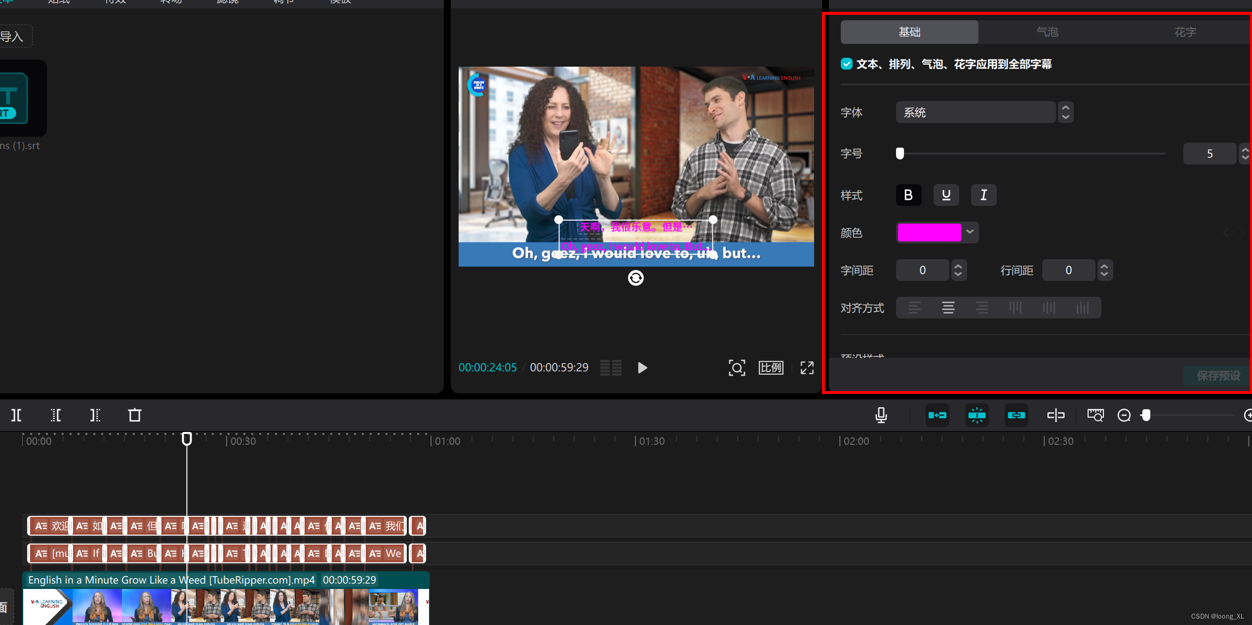The image size is (1252, 625).
Task: Open the font dropdown showing 系统
Action: click(976, 113)
